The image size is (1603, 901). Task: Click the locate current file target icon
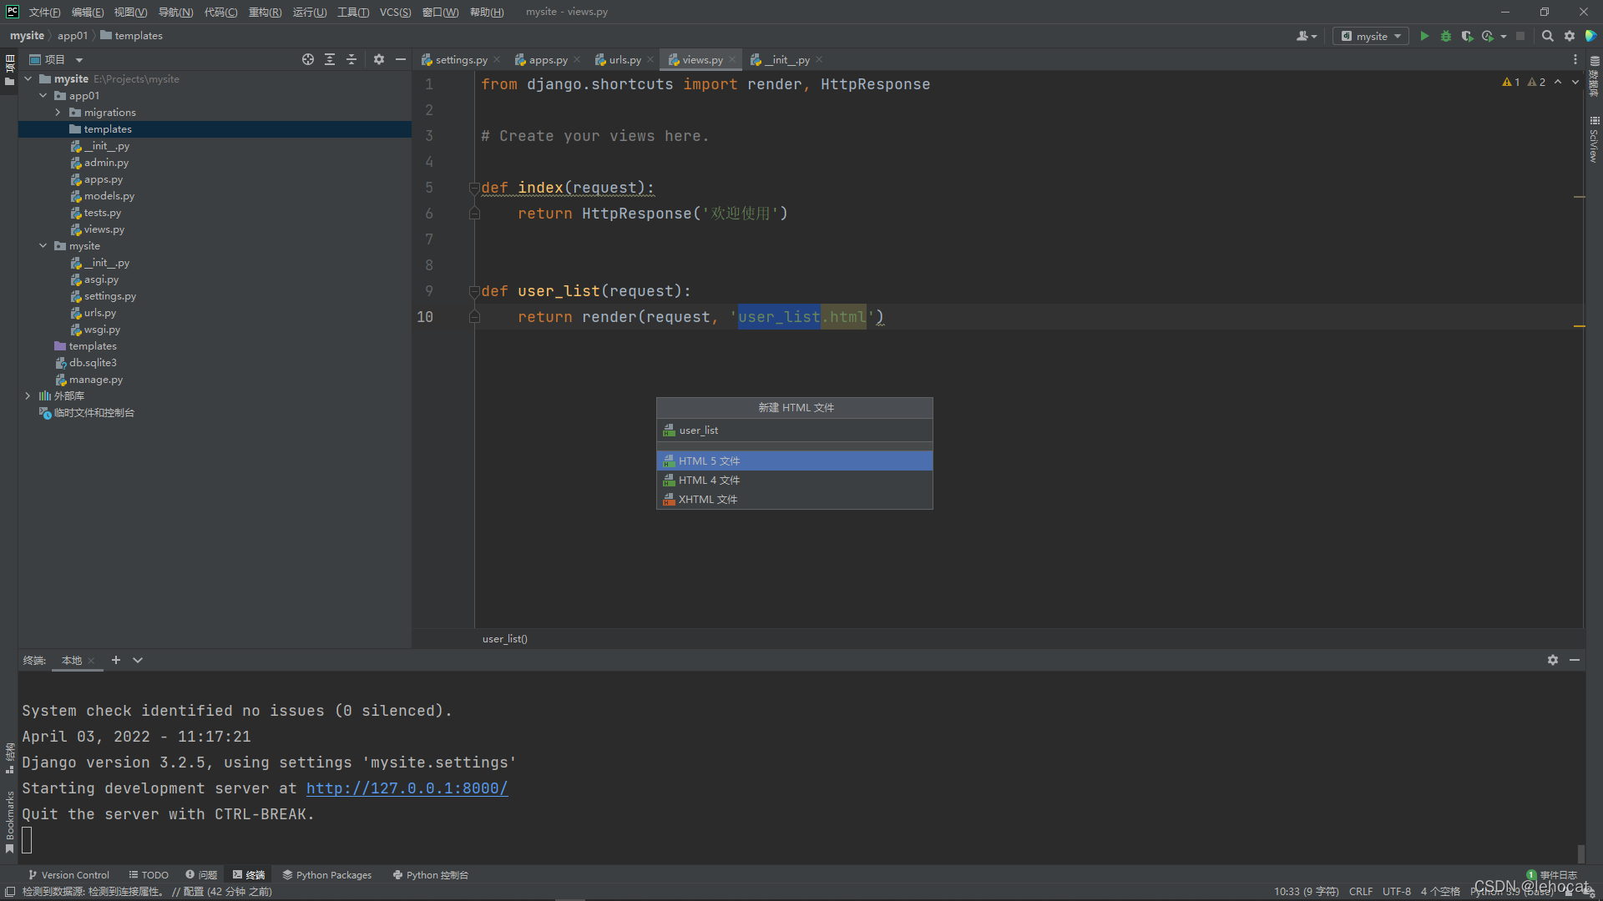click(308, 59)
